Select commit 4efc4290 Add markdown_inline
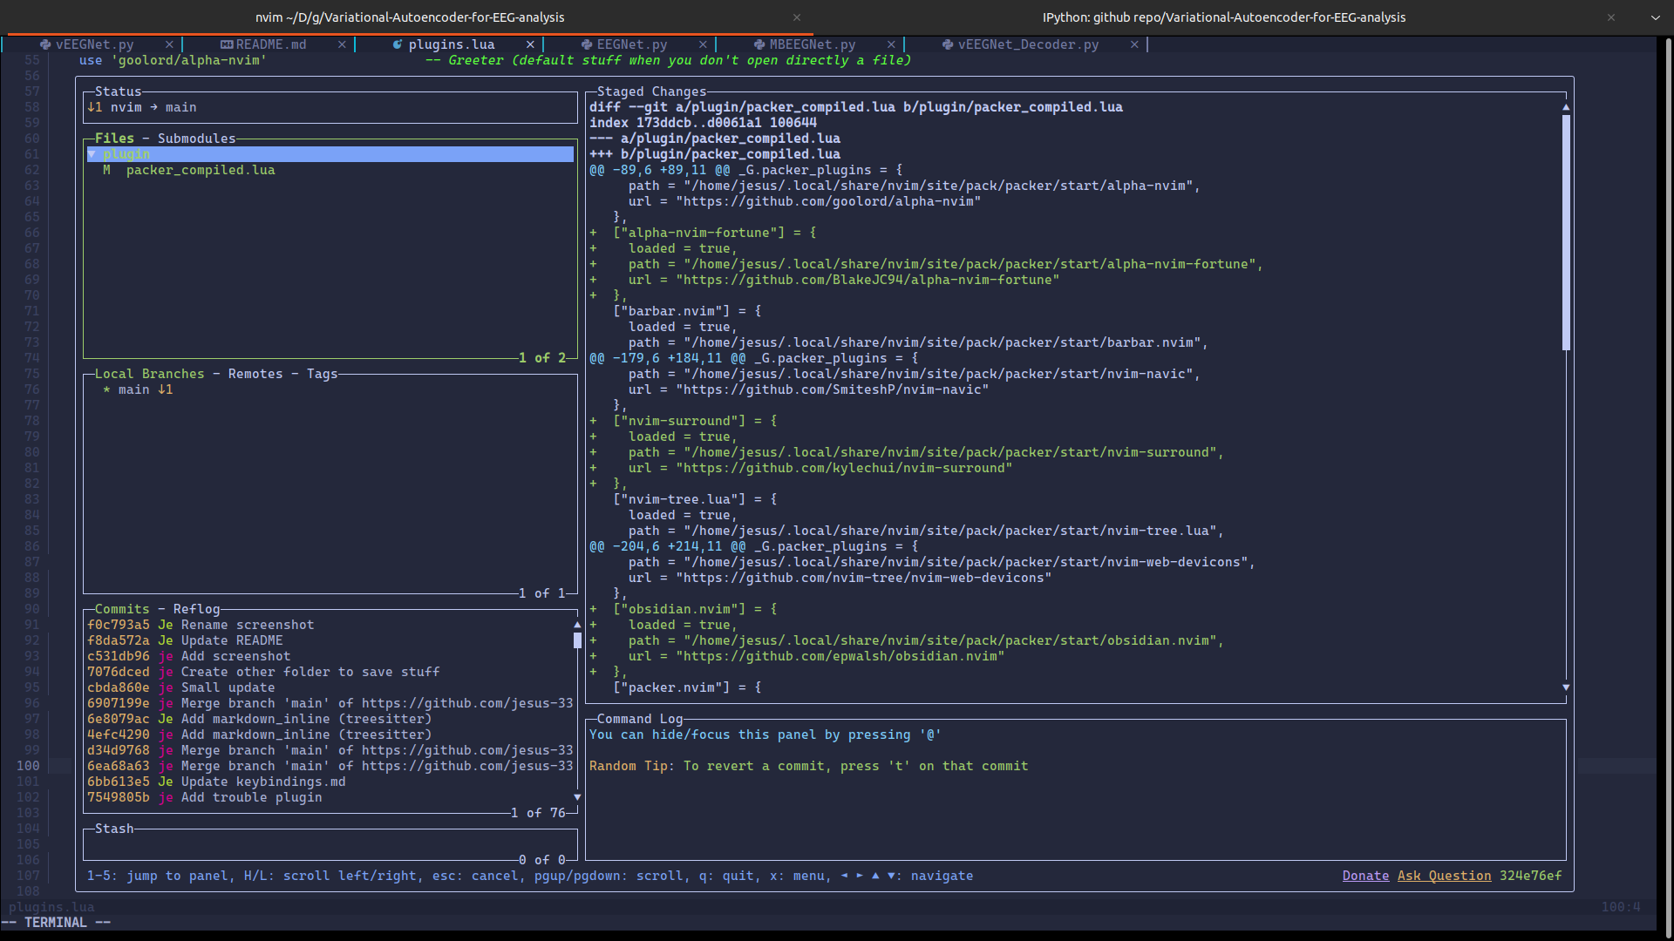Viewport: 1674px width, 941px height. pyautogui.click(x=330, y=735)
